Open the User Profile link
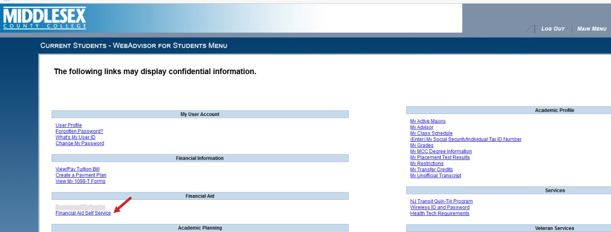The height and width of the screenshot is (232, 611). (68, 125)
